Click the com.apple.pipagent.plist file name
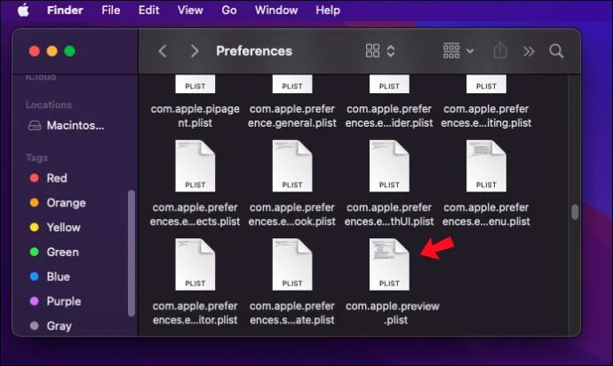 pos(195,116)
